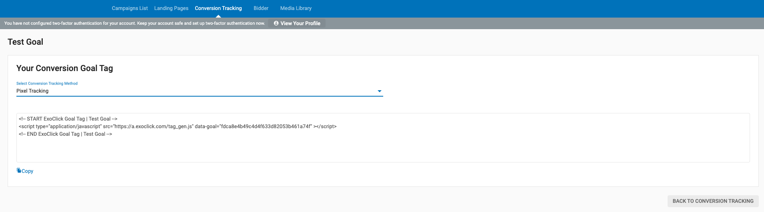The width and height of the screenshot is (764, 212).
Task: Switch to the Landing Pages tab
Action: tap(171, 8)
